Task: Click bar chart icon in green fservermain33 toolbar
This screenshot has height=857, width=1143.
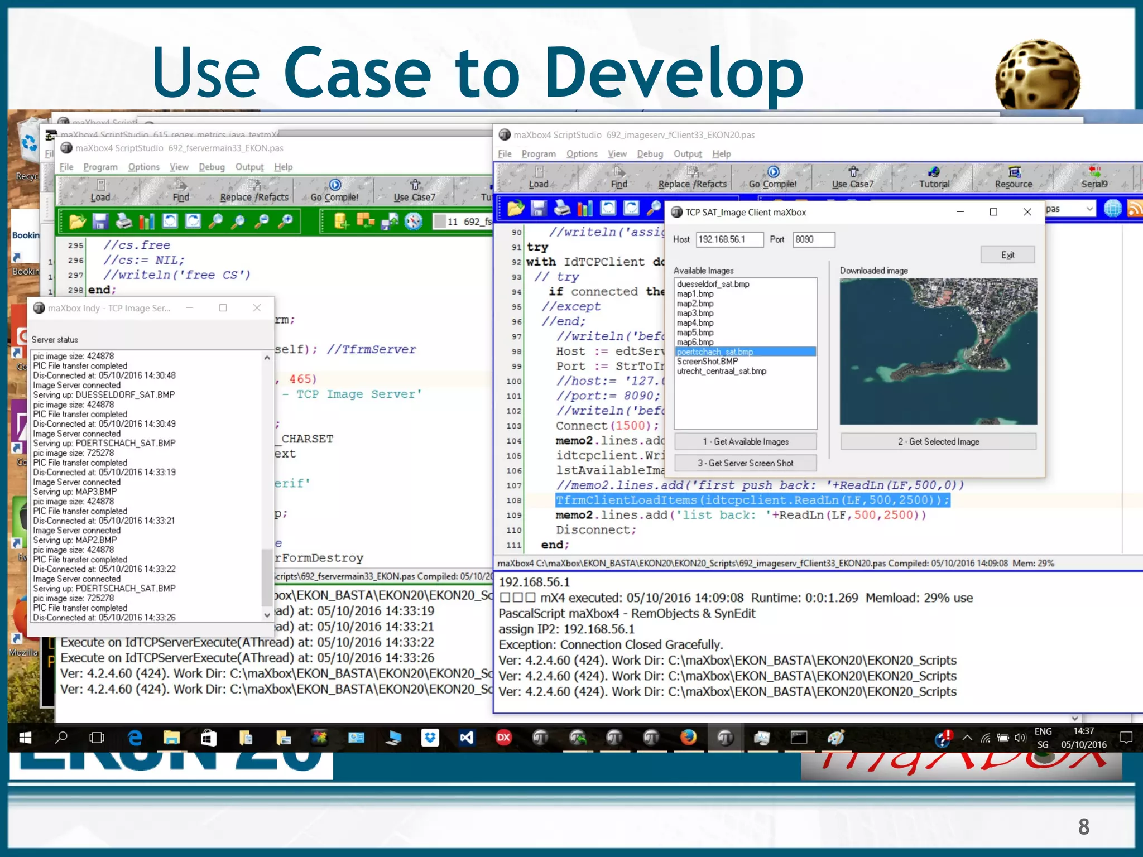Action: coord(146,222)
